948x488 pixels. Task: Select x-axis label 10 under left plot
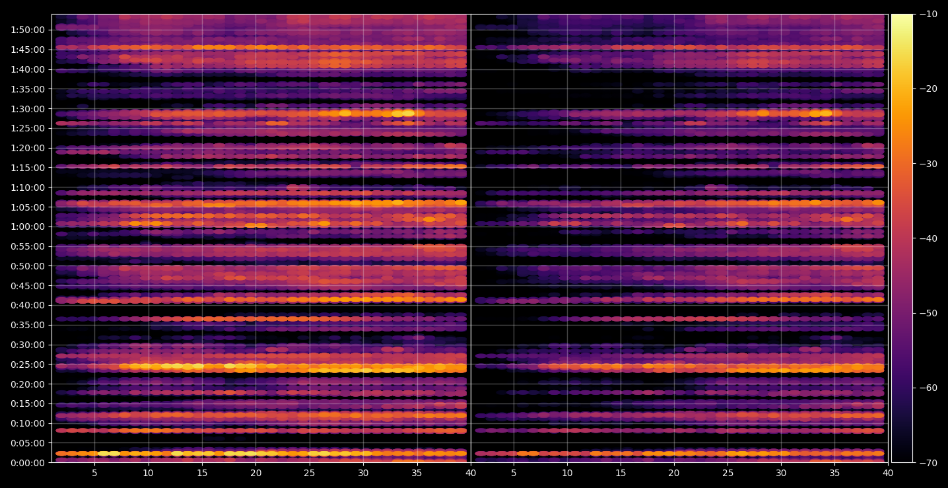[148, 473]
